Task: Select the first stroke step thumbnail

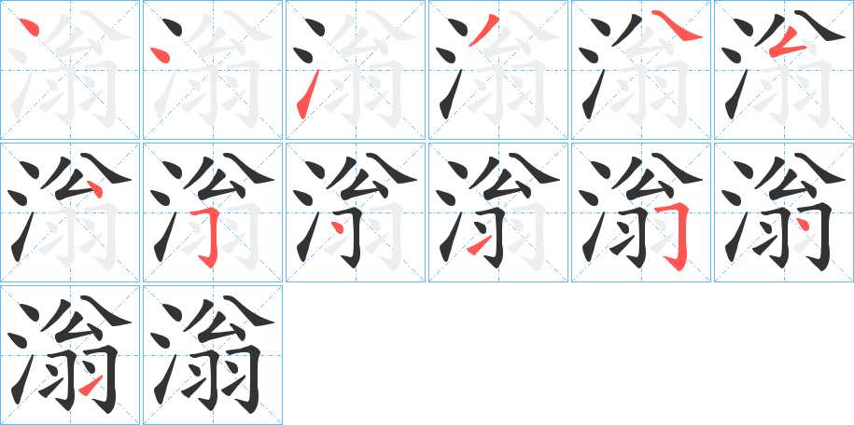Action: tap(70, 70)
